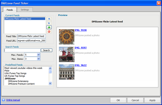Click into the Feed Title field
Screen dimensions: 162x105
pos(31,36)
